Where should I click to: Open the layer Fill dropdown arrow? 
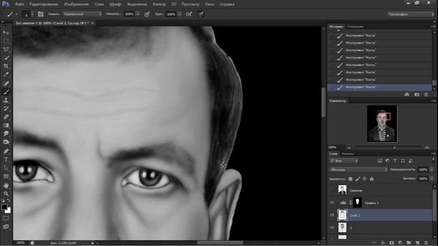point(432,178)
